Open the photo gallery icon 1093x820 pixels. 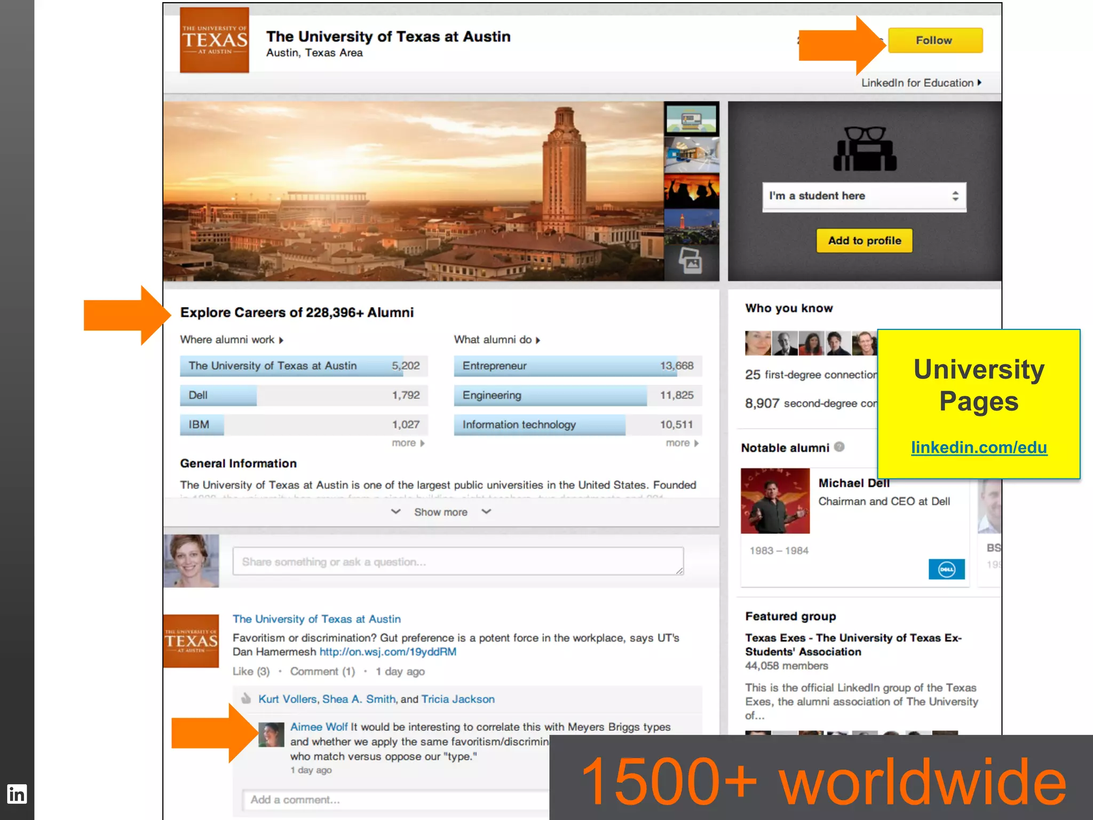691,262
